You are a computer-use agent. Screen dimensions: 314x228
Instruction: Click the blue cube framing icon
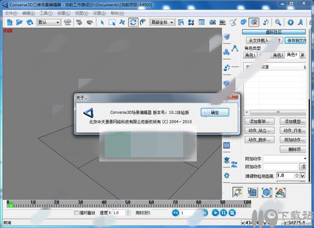click(267, 192)
